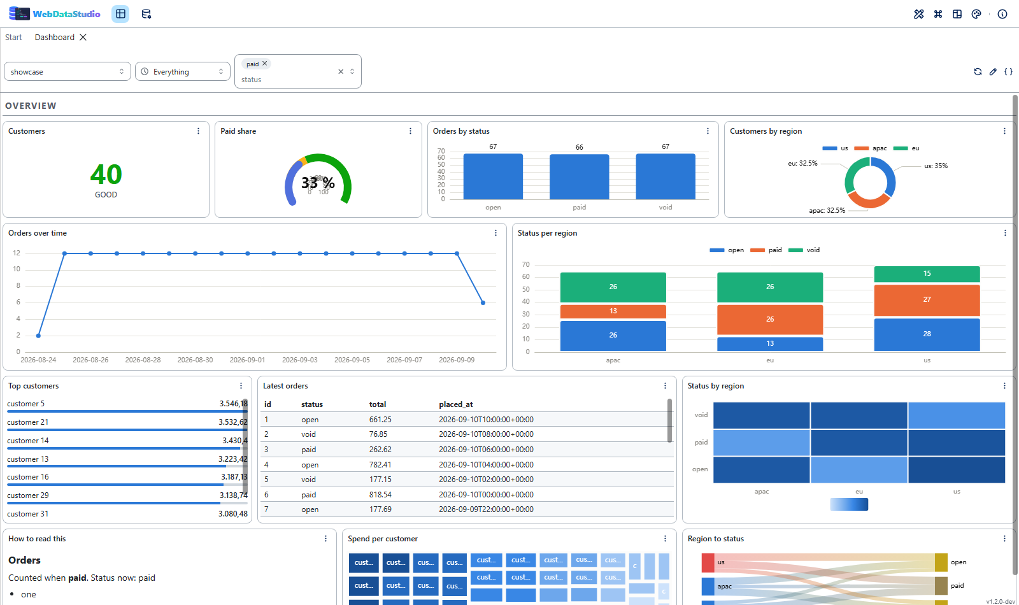The height and width of the screenshot is (605, 1019).
Task: Open Status by region card menu
Action: point(1005,386)
